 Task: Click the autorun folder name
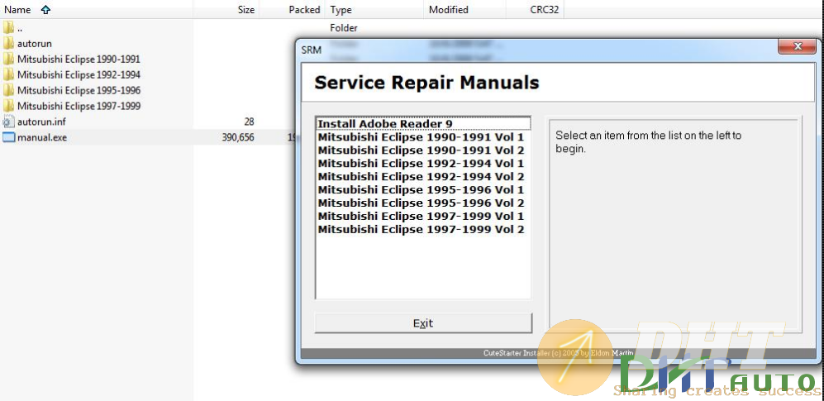pyautogui.click(x=35, y=44)
